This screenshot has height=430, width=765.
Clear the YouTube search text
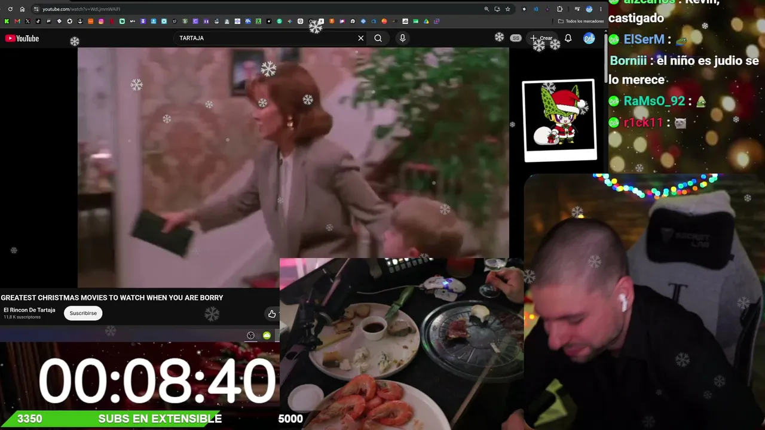(361, 38)
